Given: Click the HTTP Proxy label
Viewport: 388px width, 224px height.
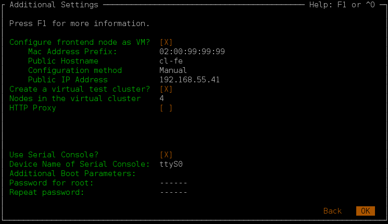Looking at the screenshot, I should [33, 108].
